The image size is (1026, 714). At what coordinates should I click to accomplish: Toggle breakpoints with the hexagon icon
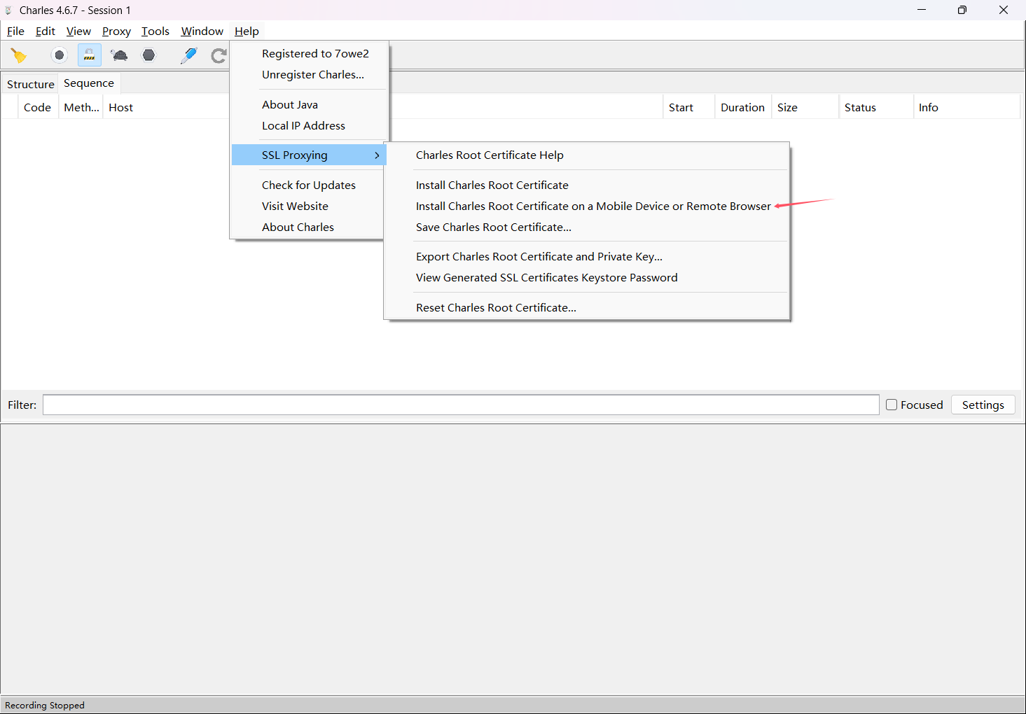[x=148, y=55]
